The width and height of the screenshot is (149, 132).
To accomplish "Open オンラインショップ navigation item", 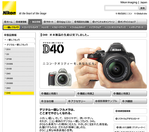I will click(x=127, y=22).
